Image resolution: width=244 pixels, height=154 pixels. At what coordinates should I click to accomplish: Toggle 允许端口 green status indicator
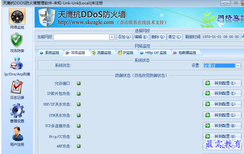(79, 83)
